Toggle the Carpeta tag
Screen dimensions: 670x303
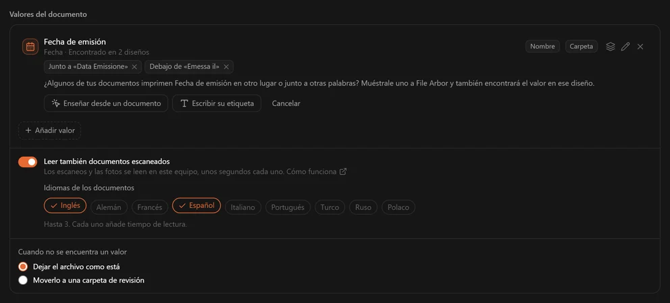click(581, 47)
